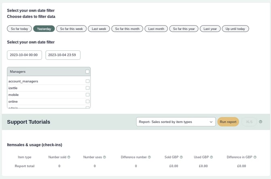Click help icon right of XLS button

pos(260,122)
